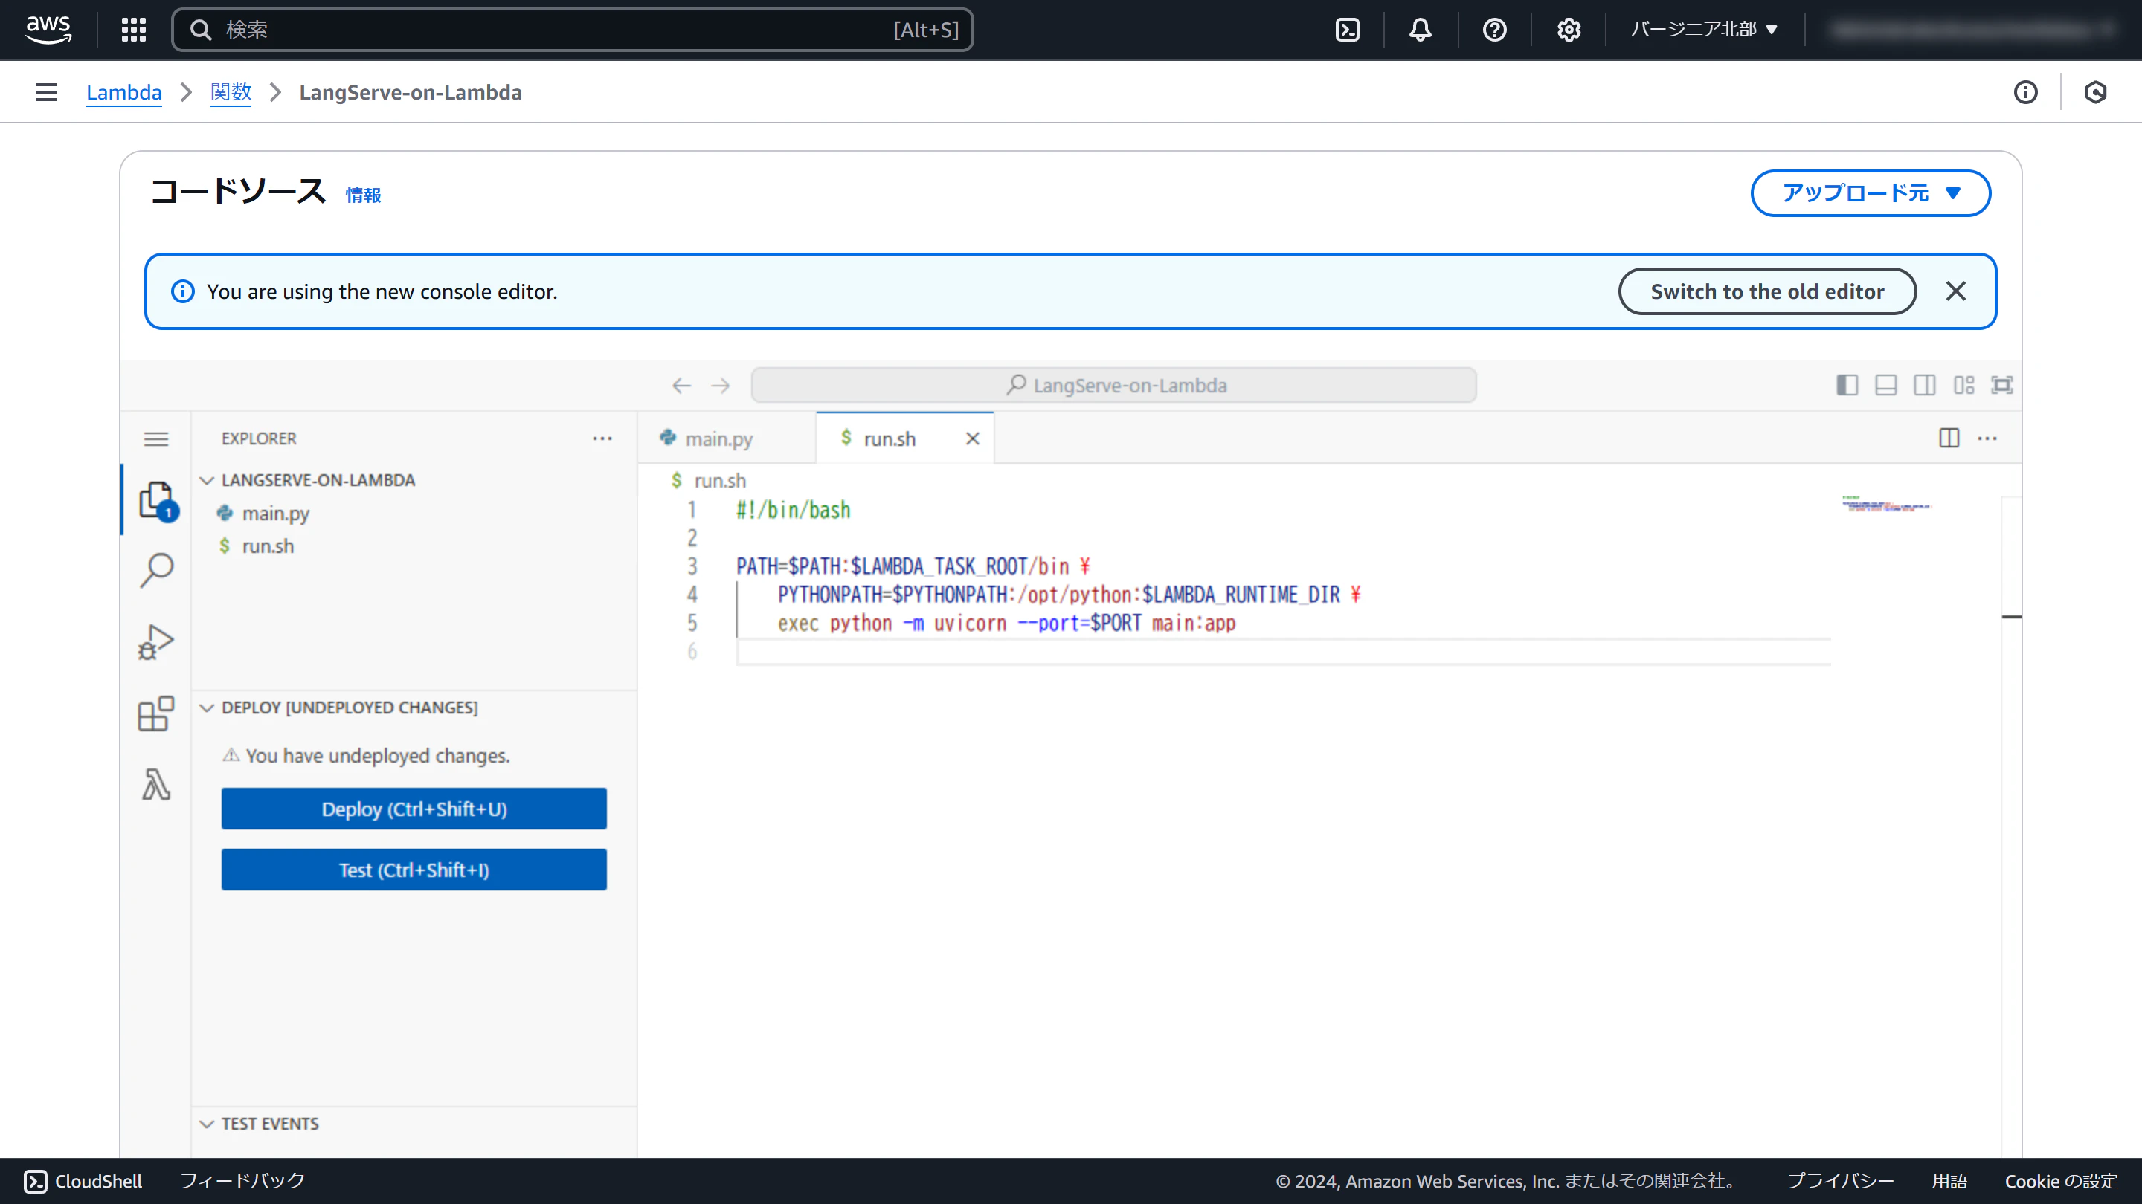Screen dimensions: 2142x1204
Task: Go to 関数 breadcrumb link
Action: point(231,92)
